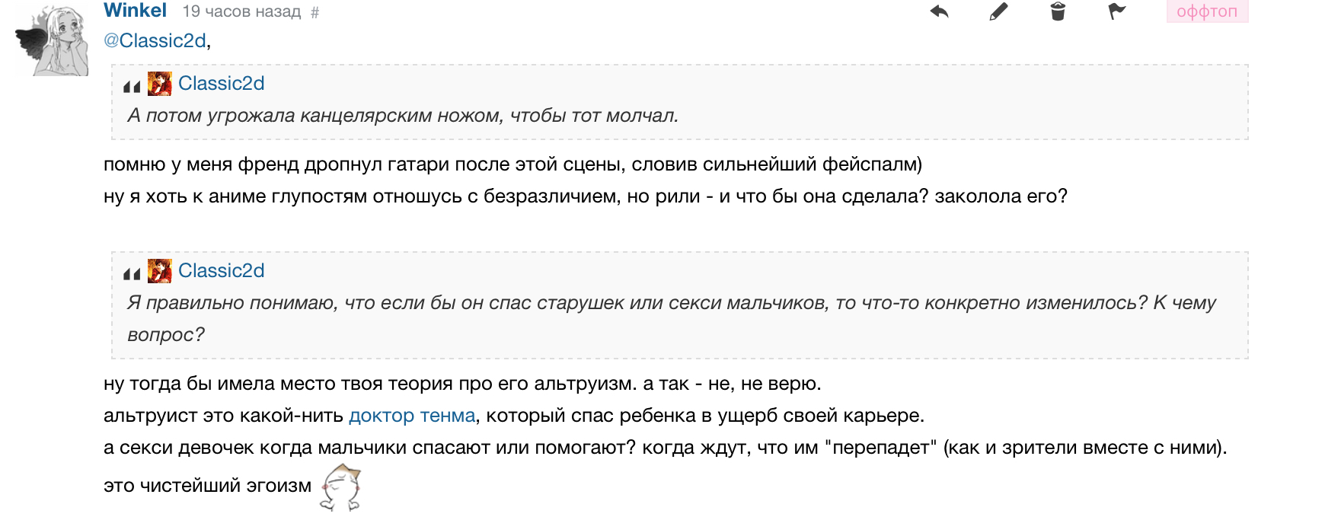Open Classic2d name link in second quote

coord(221,270)
